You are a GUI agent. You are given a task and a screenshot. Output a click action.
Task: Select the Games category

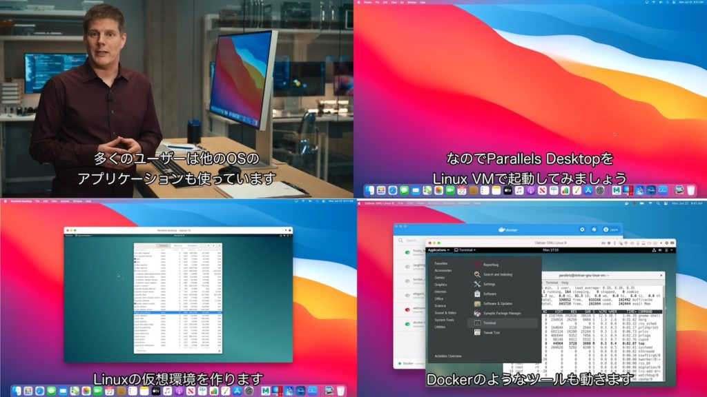click(x=440, y=278)
